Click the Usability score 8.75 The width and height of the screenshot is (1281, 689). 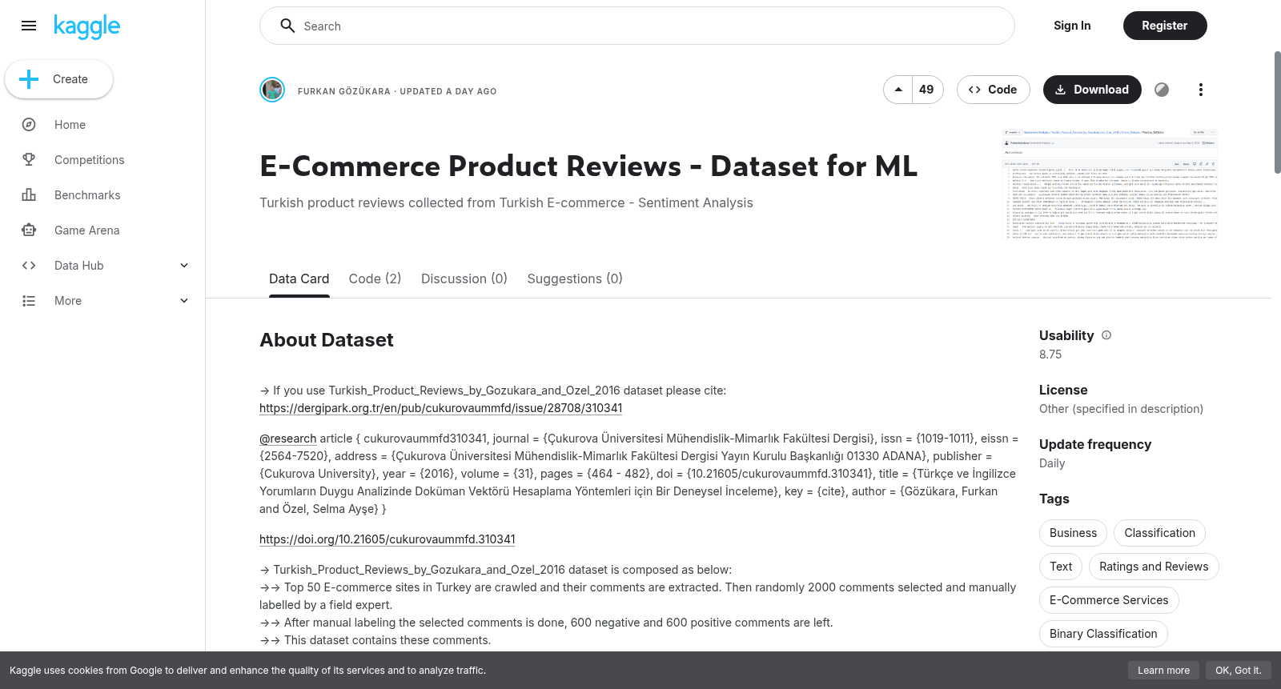[x=1050, y=355]
